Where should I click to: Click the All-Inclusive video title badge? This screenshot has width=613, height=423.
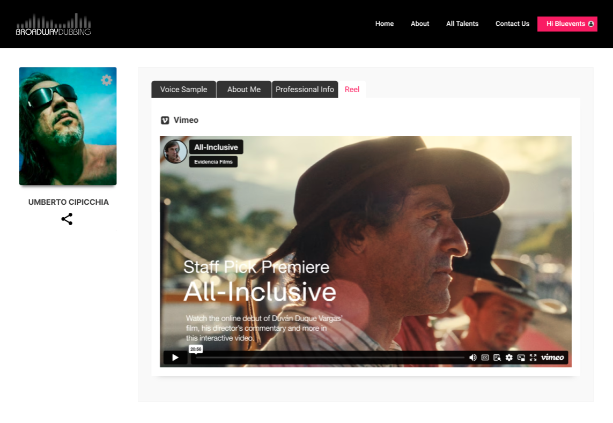pyautogui.click(x=216, y=147)
